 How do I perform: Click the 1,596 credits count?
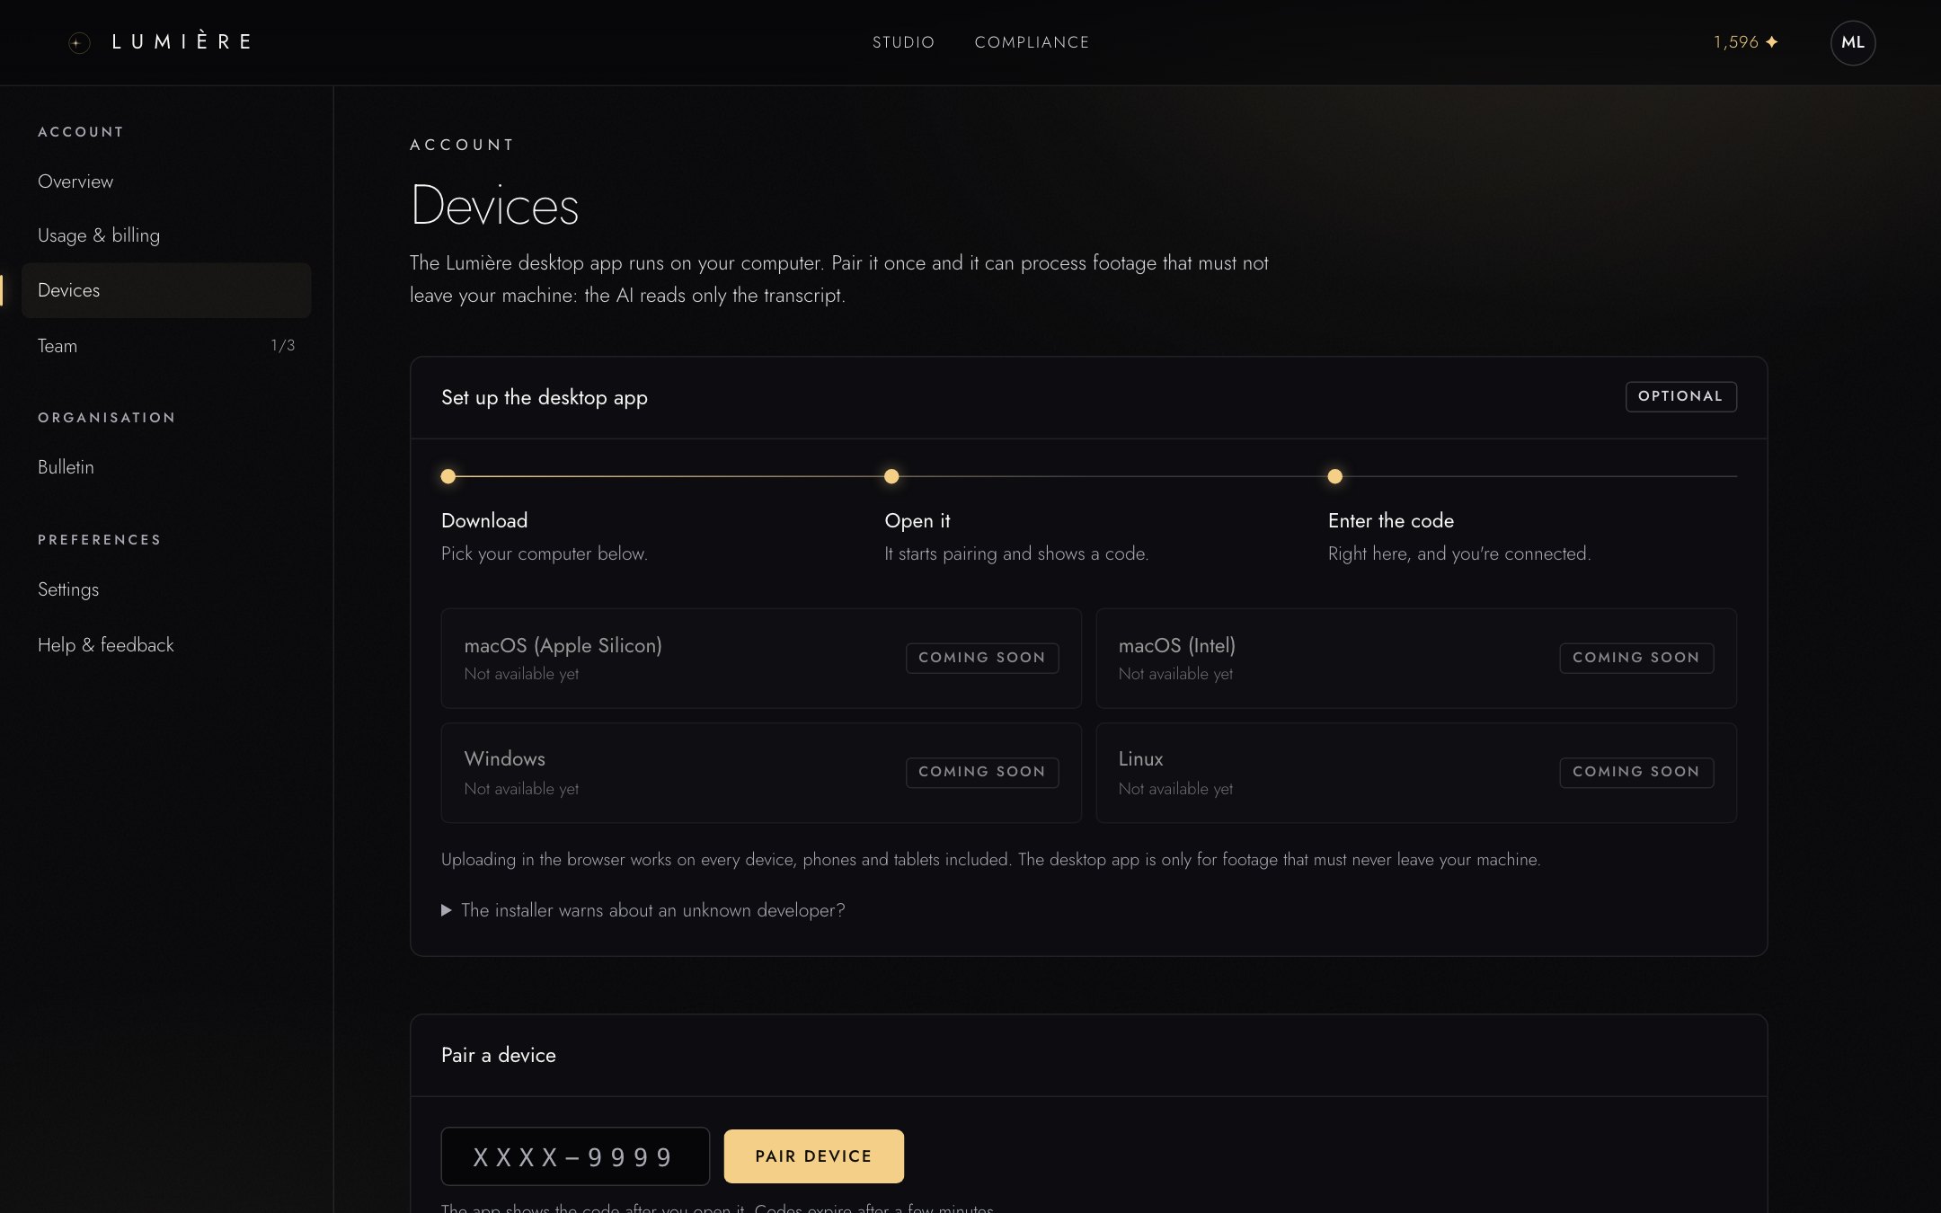[x=1735, y=42]
